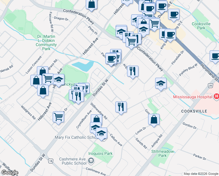Click the Fairview Rd W street label
The image size is (219, 176).
[x=51, y=22]
